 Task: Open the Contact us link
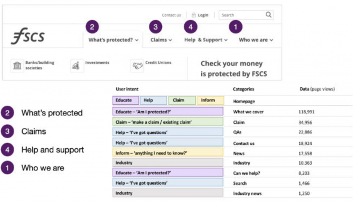pos(171,15)
